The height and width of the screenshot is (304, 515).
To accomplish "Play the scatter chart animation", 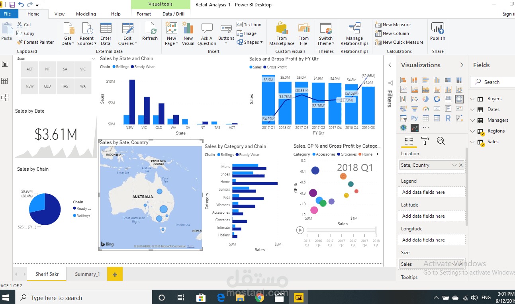I will [x=300, y=230].
